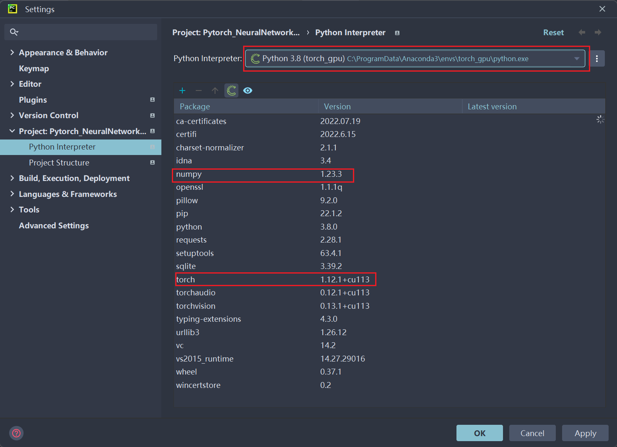Image resolution: width=617 pixels, height=447 pixels.
Task: Sort by the Package column header
Action: click(x=246, y=106)
